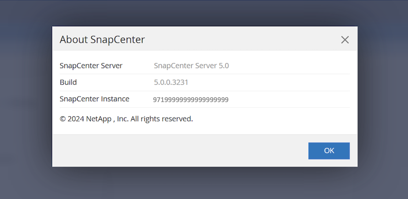
Task: Click the copyright symbol in the footer line
Action: 63,119
